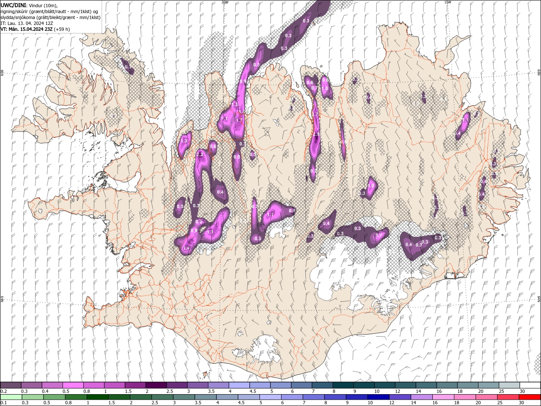Pick snow scale swatch between 2.5 and 3
This screenshot has height=406, width=541.
click(x=177, y=385)
